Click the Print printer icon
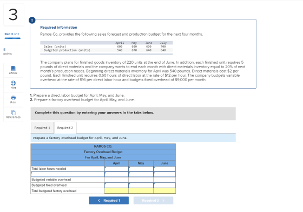 pos(13,98)
